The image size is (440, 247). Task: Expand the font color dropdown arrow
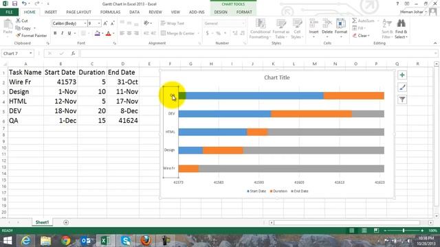[x=113, y=34]
